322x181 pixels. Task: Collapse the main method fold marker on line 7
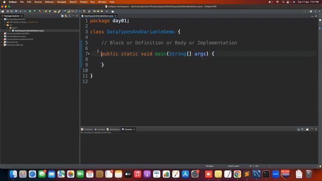click(89, 54)
